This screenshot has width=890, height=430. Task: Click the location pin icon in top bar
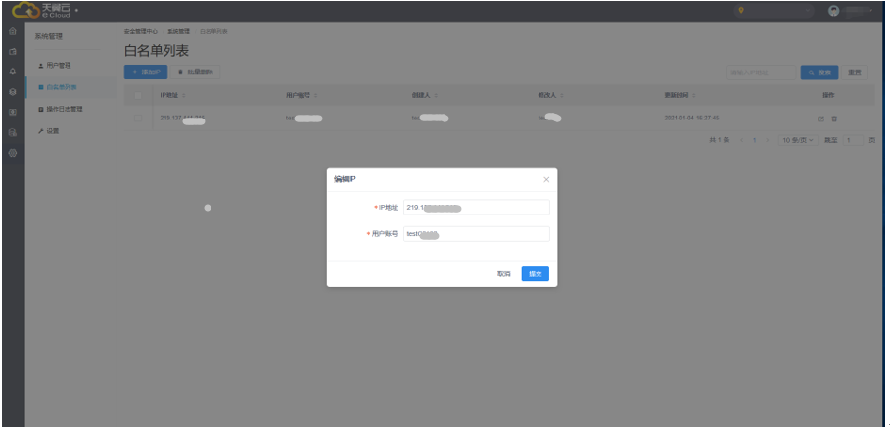[741, 11]
